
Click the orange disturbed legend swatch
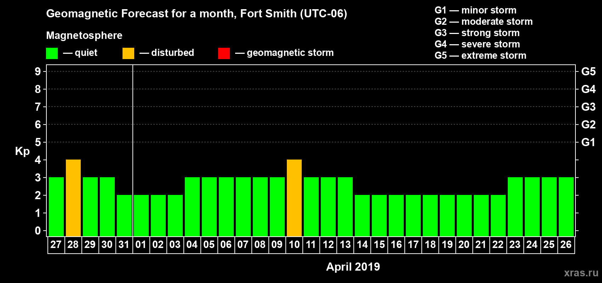point(128,53)
